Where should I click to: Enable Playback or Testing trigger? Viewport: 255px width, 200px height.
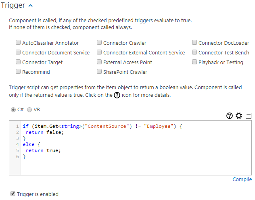tap(194, 62)
